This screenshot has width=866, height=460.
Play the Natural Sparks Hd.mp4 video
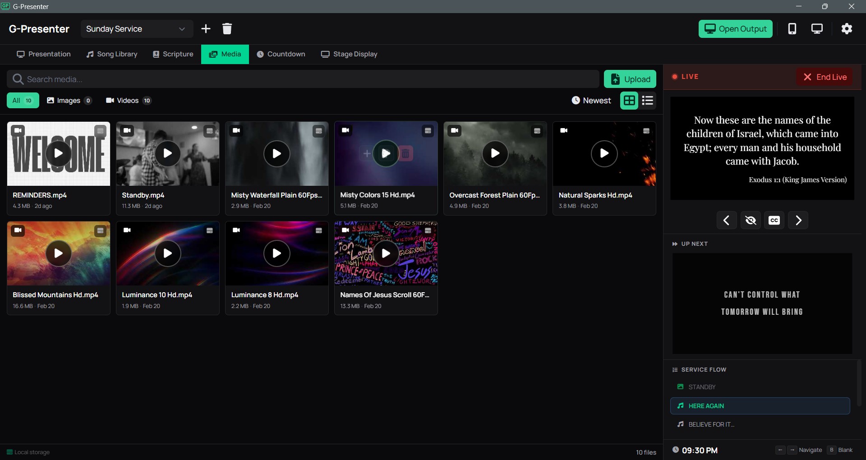(x=604, y=154)
